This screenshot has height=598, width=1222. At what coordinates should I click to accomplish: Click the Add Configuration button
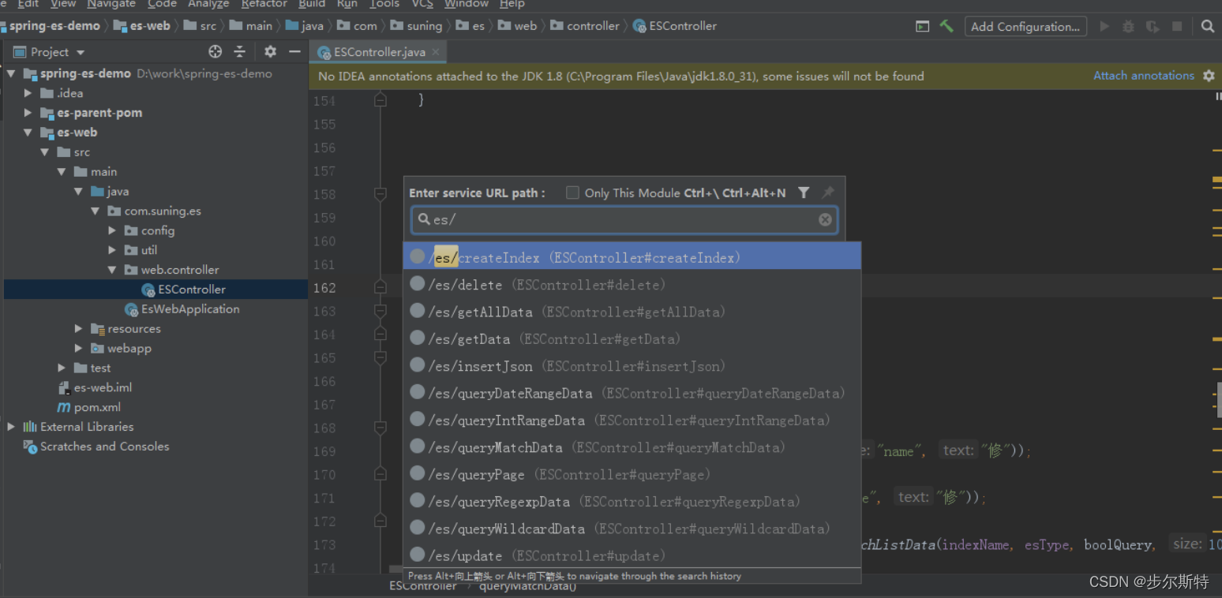point(1025,26)
